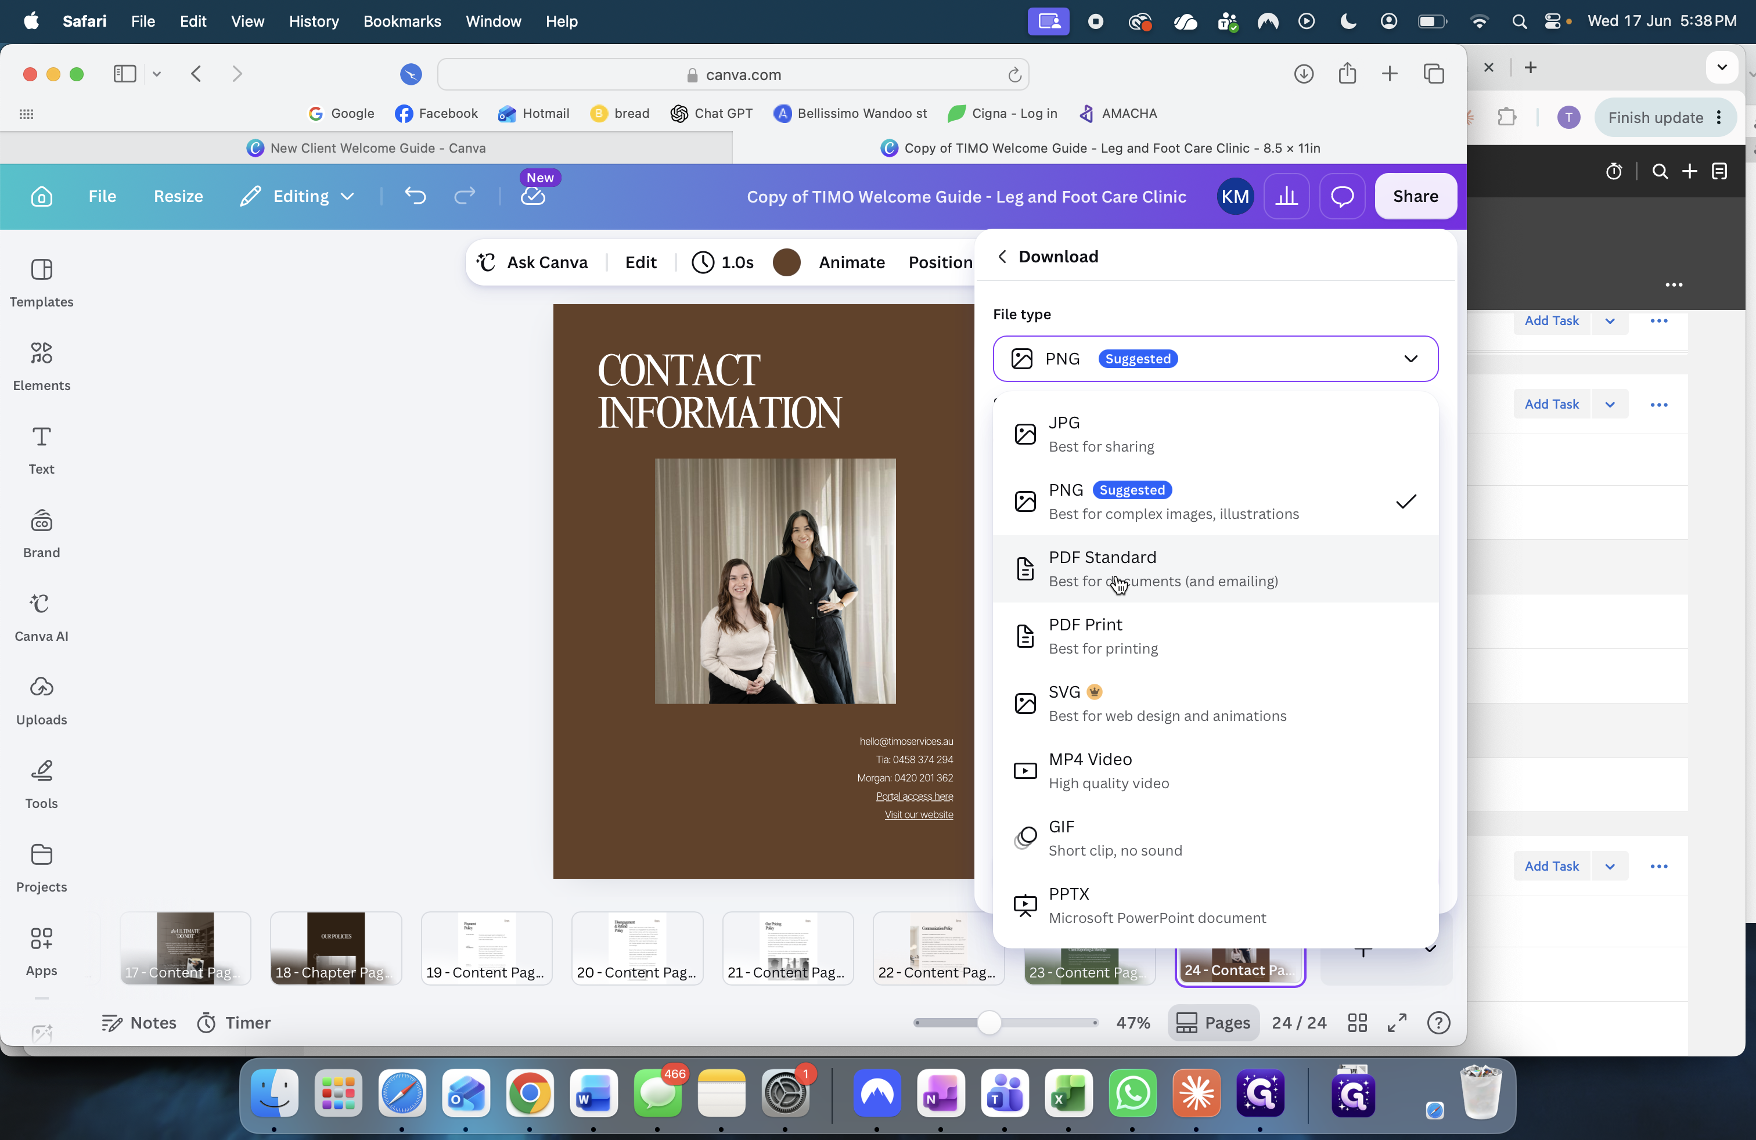Select GIF file type
Viewport: 1756px width, 1140px height.
tap(1215, 838)
